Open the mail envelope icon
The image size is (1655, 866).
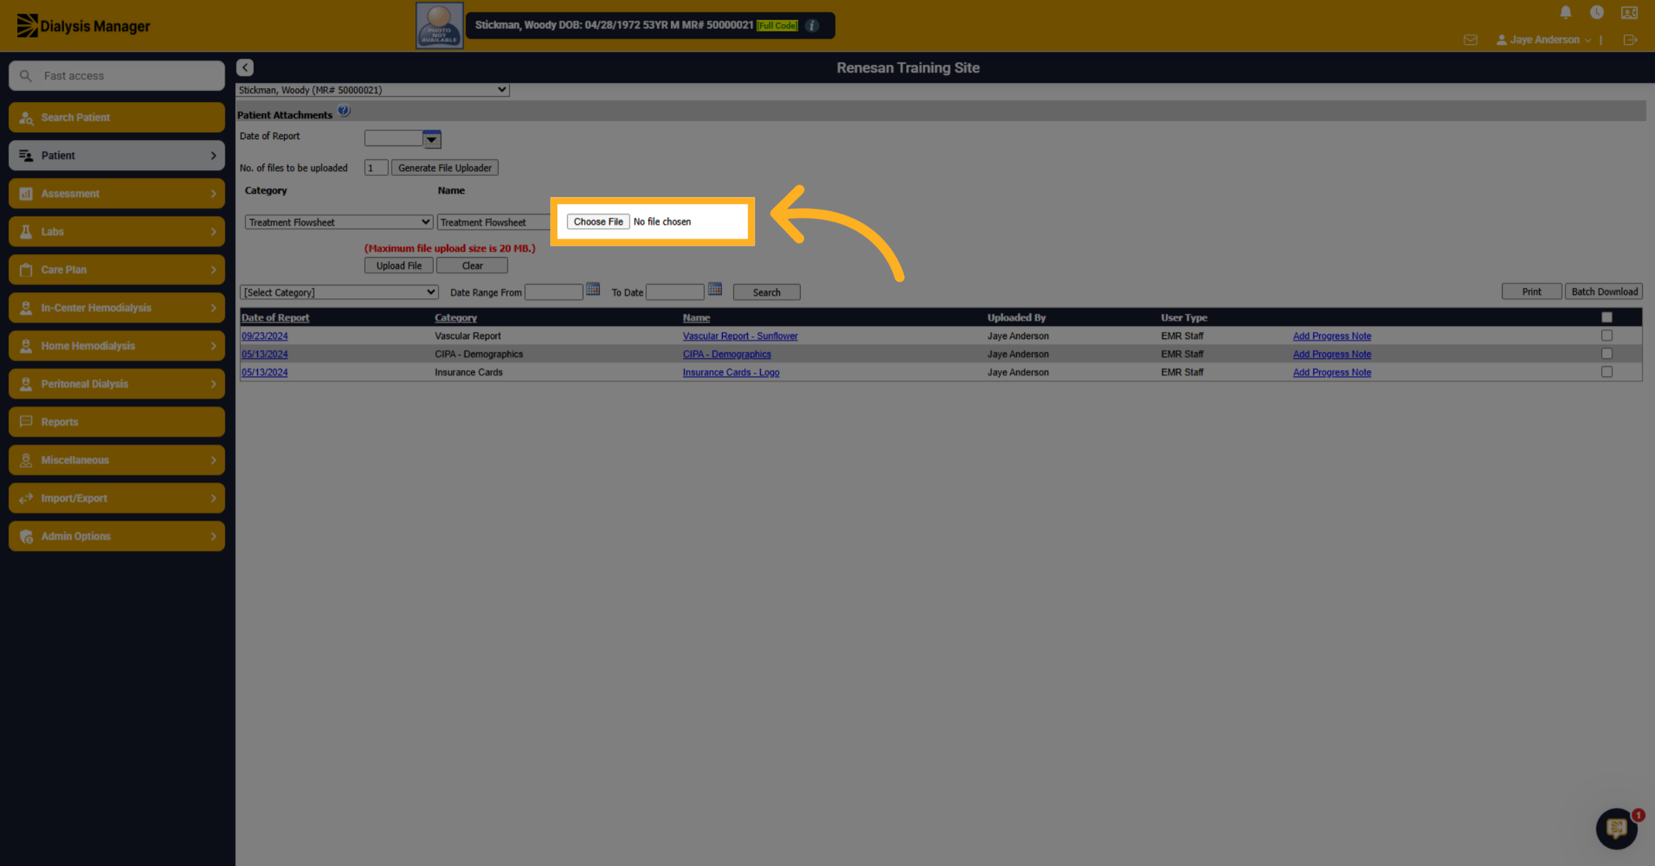1470,40
